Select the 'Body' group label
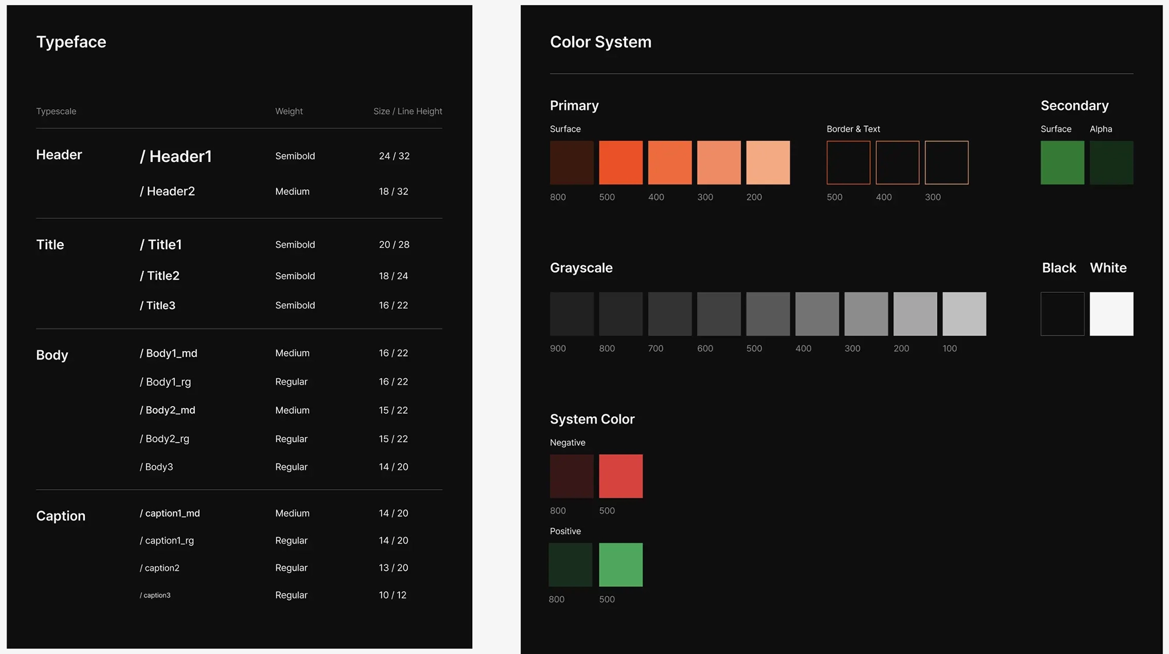 click(52, 355)
